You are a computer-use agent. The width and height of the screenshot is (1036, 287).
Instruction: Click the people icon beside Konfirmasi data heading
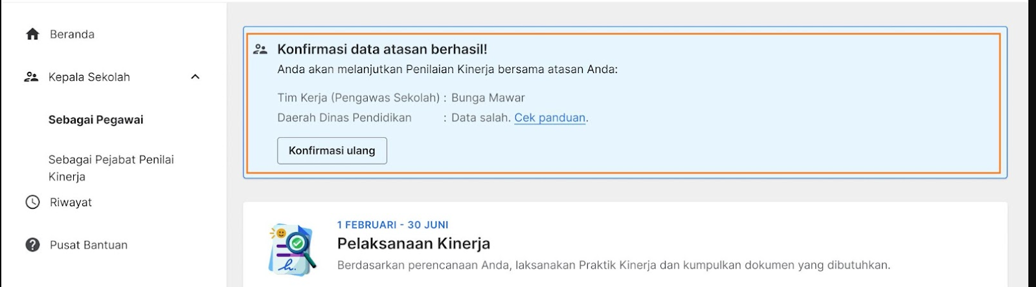(260, 49)
